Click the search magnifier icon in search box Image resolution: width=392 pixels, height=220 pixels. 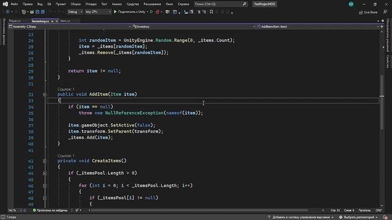pyautogui.click(x=244, y=4)
